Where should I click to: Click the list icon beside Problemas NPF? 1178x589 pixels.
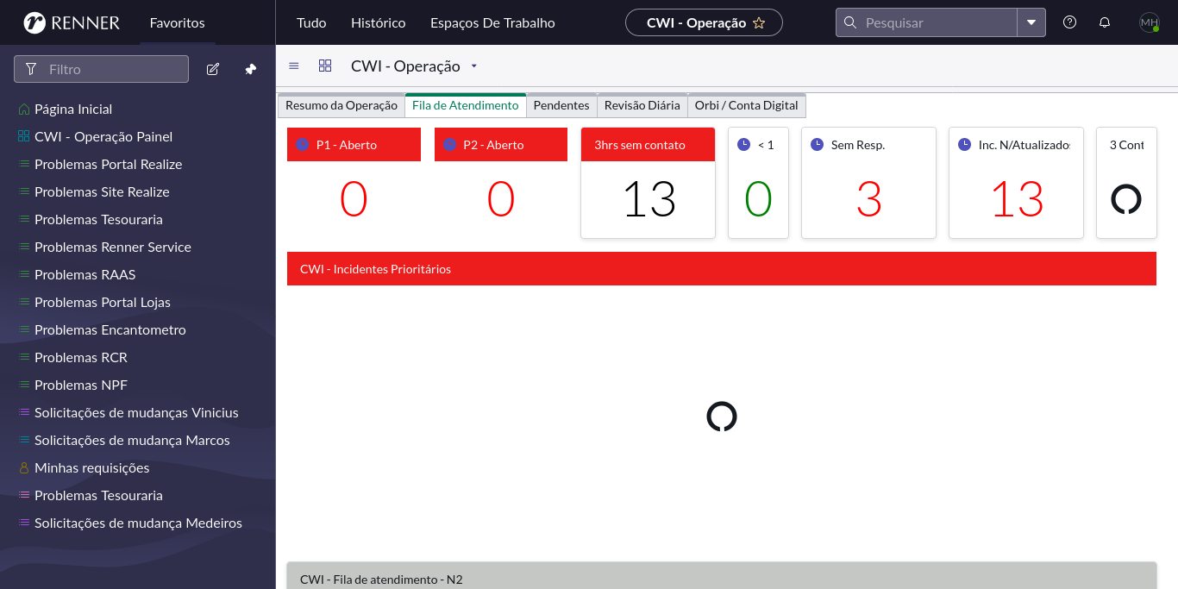[24, 385]
